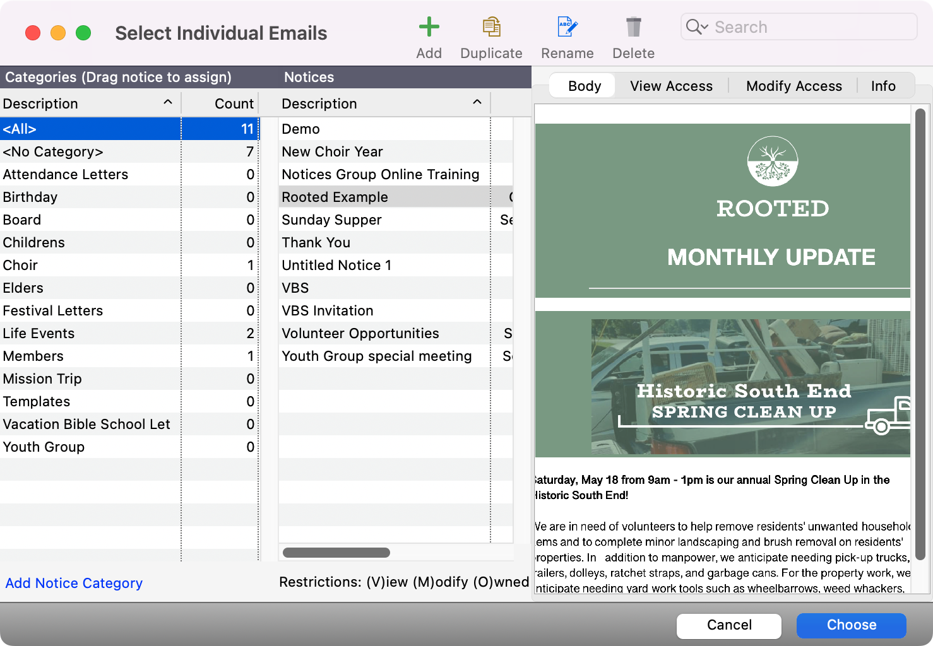The width and height of the screenshot is (933, 646).
Task: Rename a notice via the ABC pencil icon
Action: [x=566, y=27]
